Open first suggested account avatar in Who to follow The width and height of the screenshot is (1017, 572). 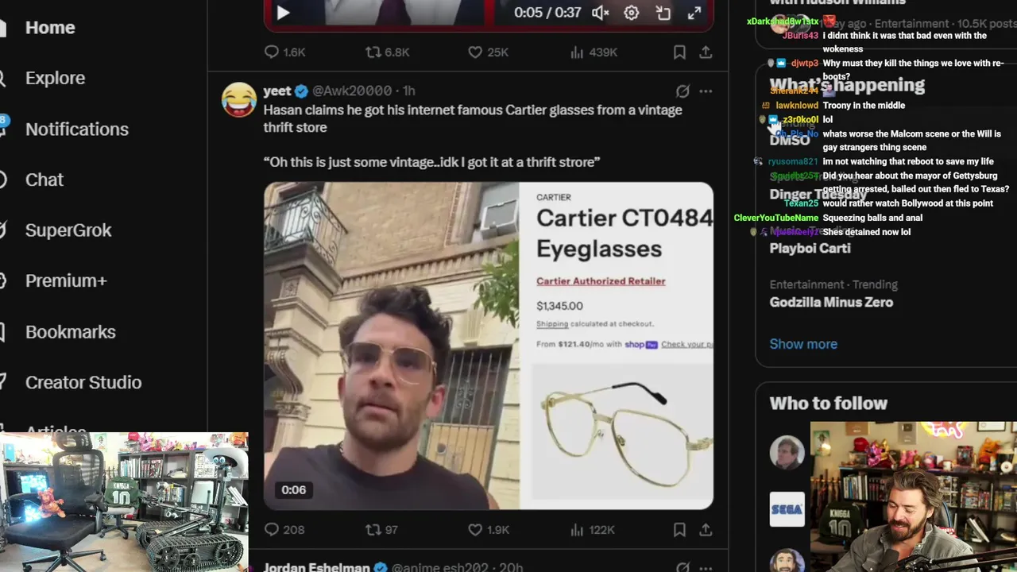coord(787,452)
